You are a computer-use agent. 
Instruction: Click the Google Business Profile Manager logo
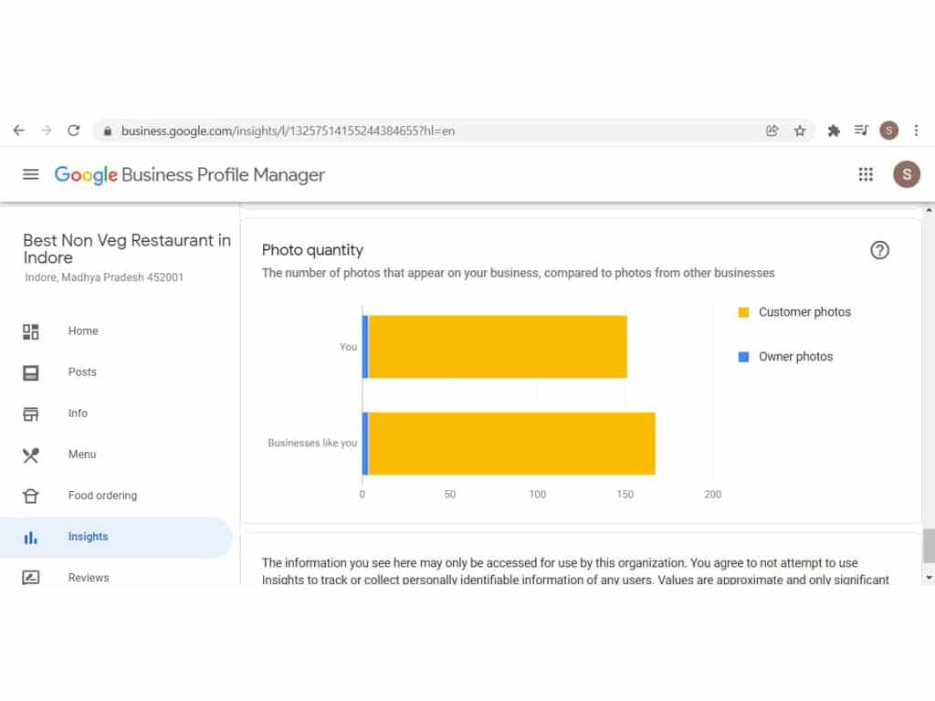point(189,174)
